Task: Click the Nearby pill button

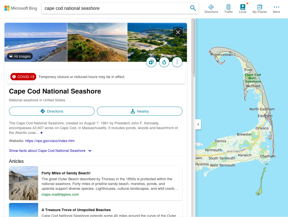Action: [140, 111]
